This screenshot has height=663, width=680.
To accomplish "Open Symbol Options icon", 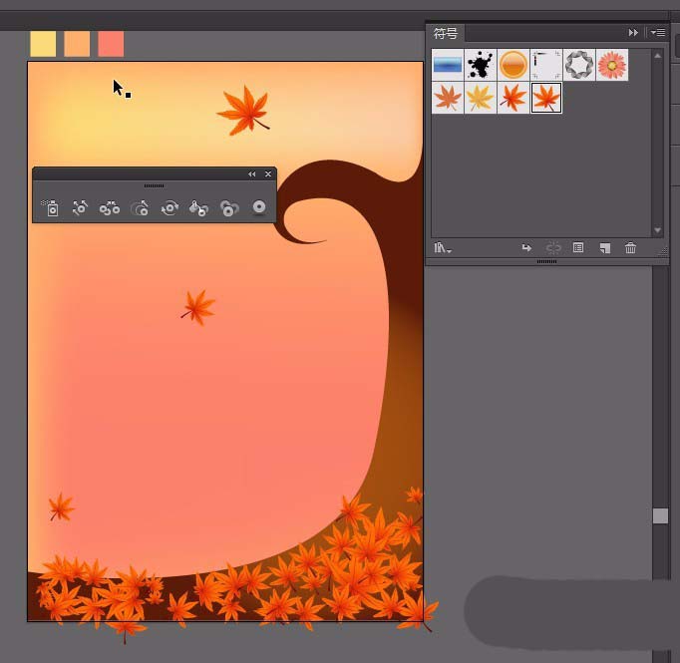I will click(578, 247).
